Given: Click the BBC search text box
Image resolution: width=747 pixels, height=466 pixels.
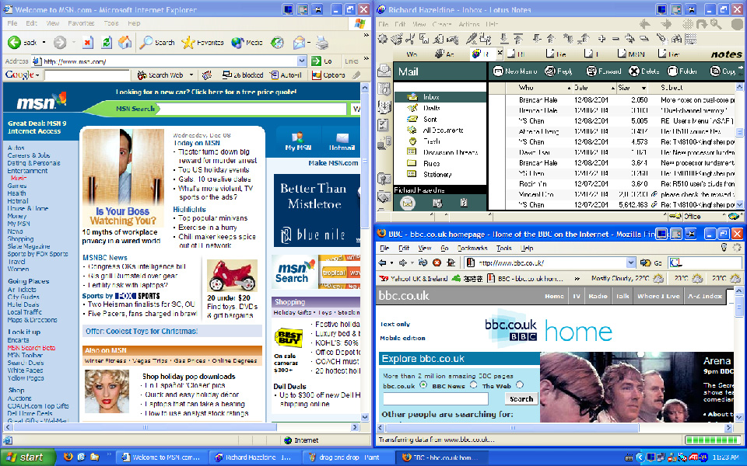Looking at the screenshot, I should pyautogui.click(x=436, y=399).
